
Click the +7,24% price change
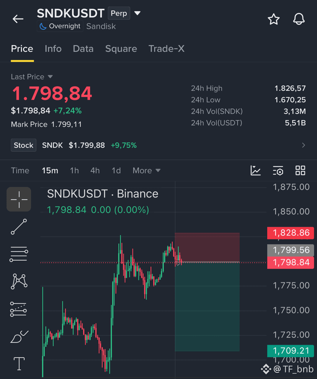pyautogui.click(x=68, y=111)
